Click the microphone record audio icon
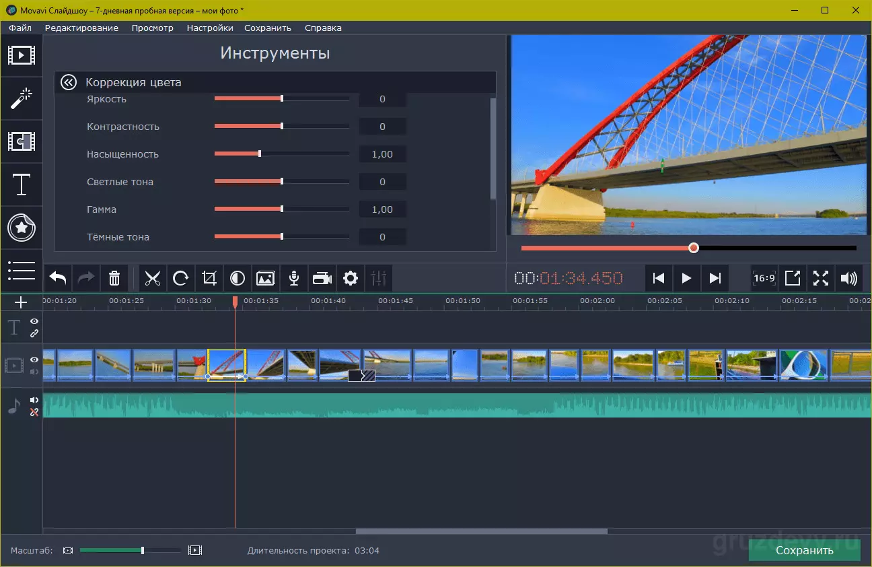872x567 pixels. [294, 278]
